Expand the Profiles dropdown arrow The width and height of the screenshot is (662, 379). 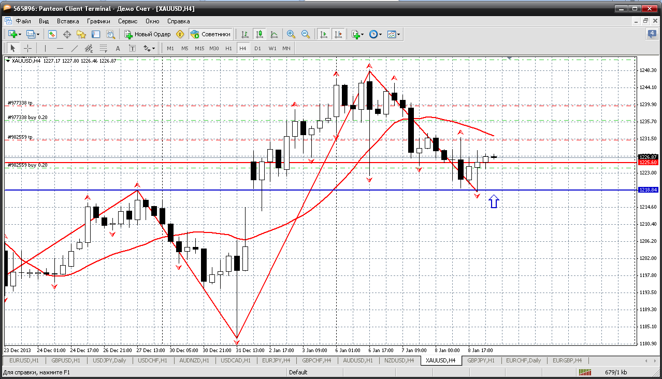[38, 35]
